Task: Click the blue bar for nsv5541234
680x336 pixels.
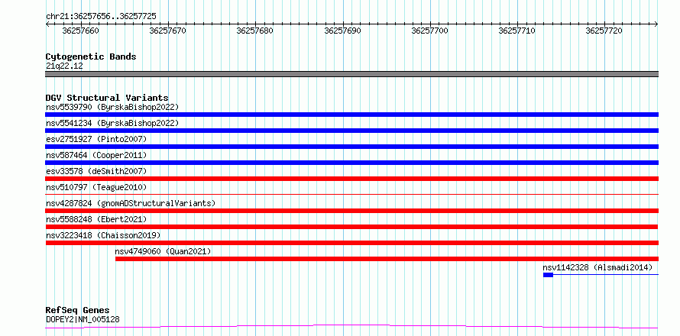Action: coord(351,131)
